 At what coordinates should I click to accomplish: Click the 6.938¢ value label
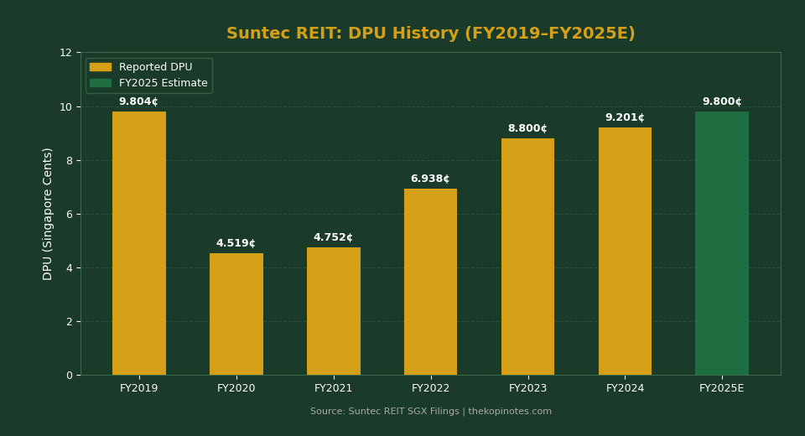click(430, 179)
